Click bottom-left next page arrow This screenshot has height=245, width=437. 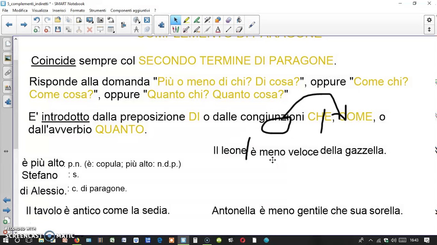[x=6, y=210]
